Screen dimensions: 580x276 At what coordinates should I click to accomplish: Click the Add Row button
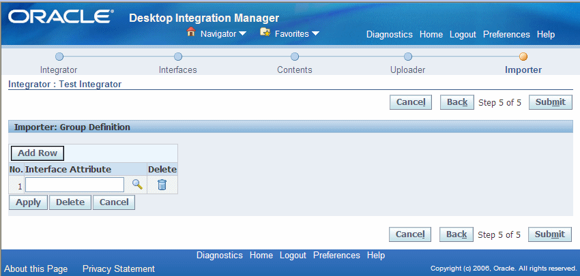pyautogui.click(x=38, y=153)
